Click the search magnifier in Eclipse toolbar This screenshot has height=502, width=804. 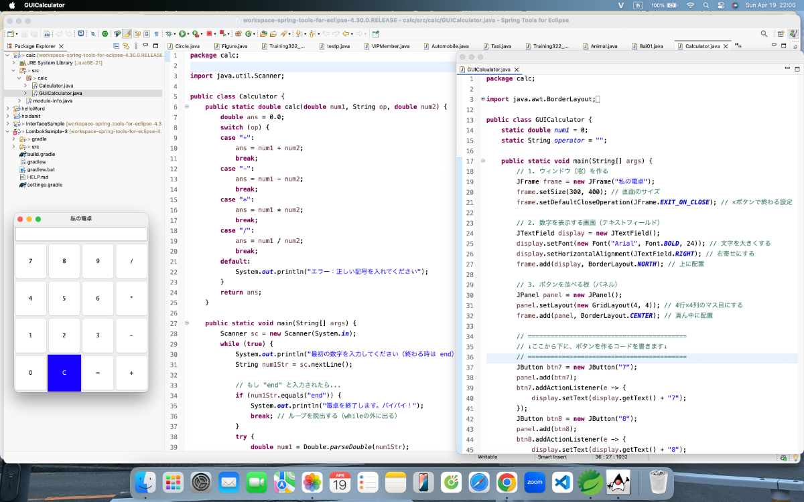[764, 33]
